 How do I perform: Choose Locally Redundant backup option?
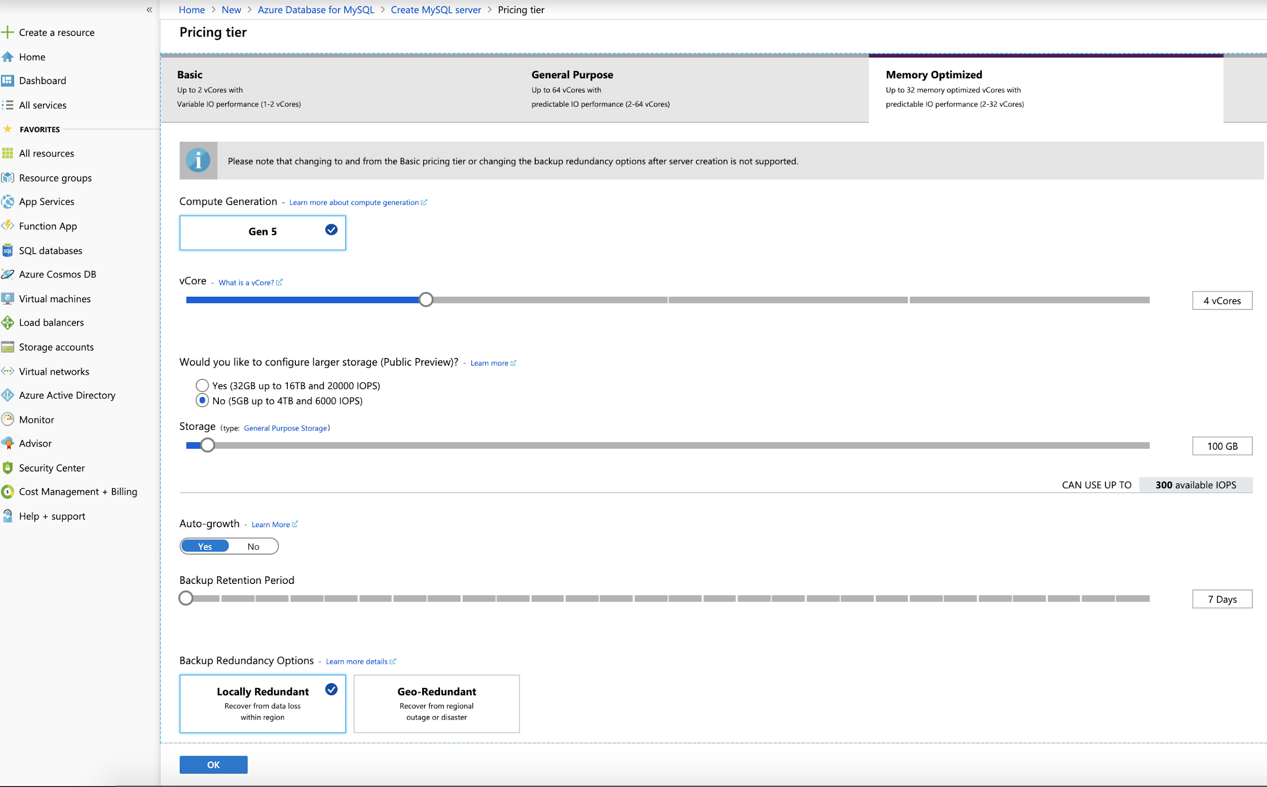263,704
